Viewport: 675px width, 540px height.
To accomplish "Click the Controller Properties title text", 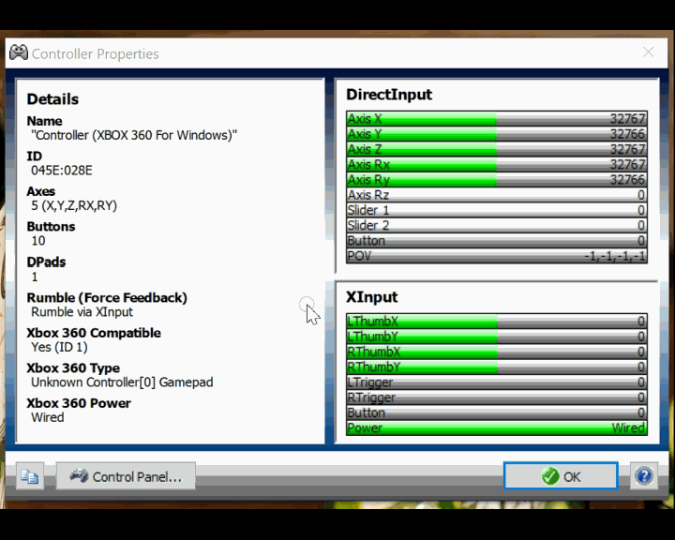I will pyautogui.click(x=95, y=53).
